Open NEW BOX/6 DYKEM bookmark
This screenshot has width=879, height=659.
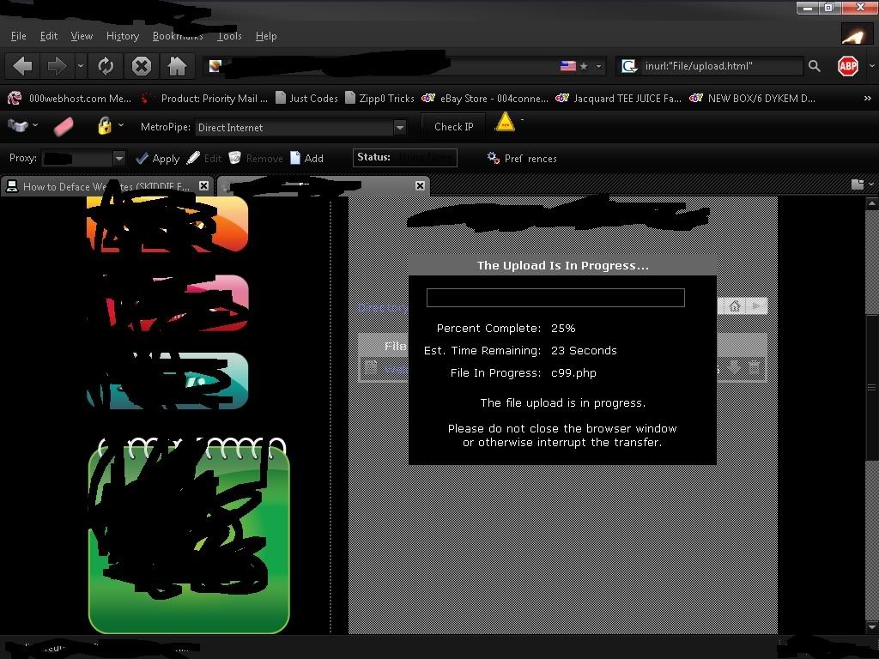coord(752,98)
